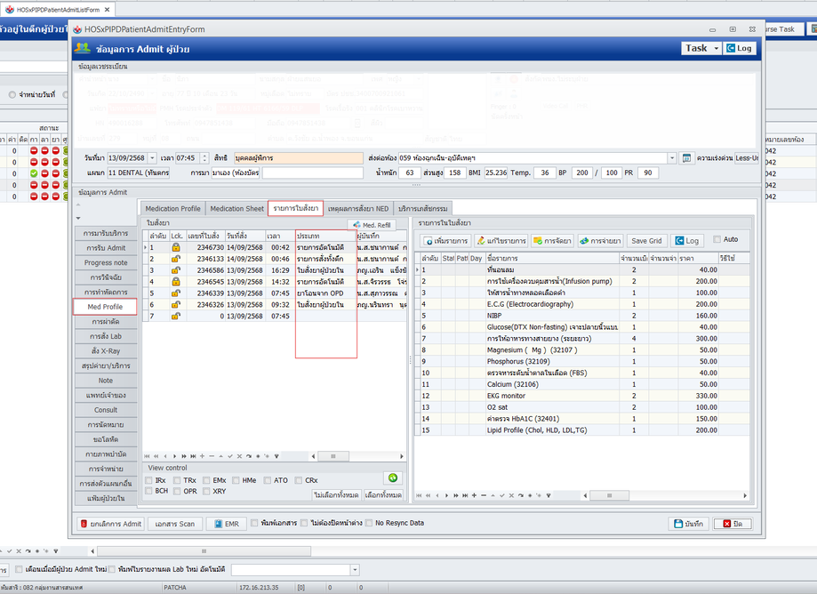The height and width of the screenshot is (594, 817).
Task: Switch to the บริการเภสัชกรรม tab
Action: (x=422, y=208)
